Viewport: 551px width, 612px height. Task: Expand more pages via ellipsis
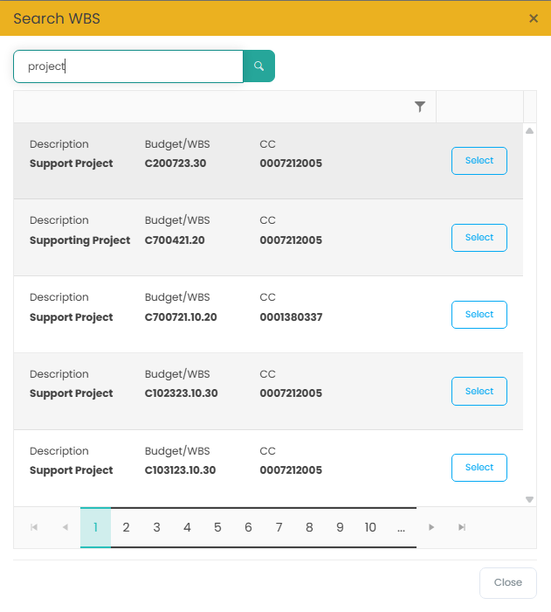tap(401, 527)
